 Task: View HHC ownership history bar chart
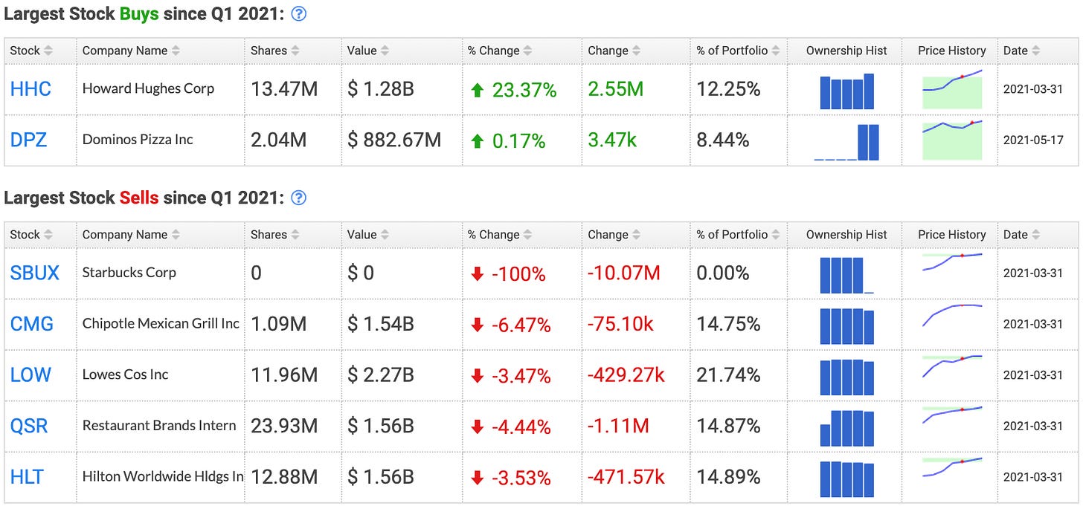tap(846, 91)
